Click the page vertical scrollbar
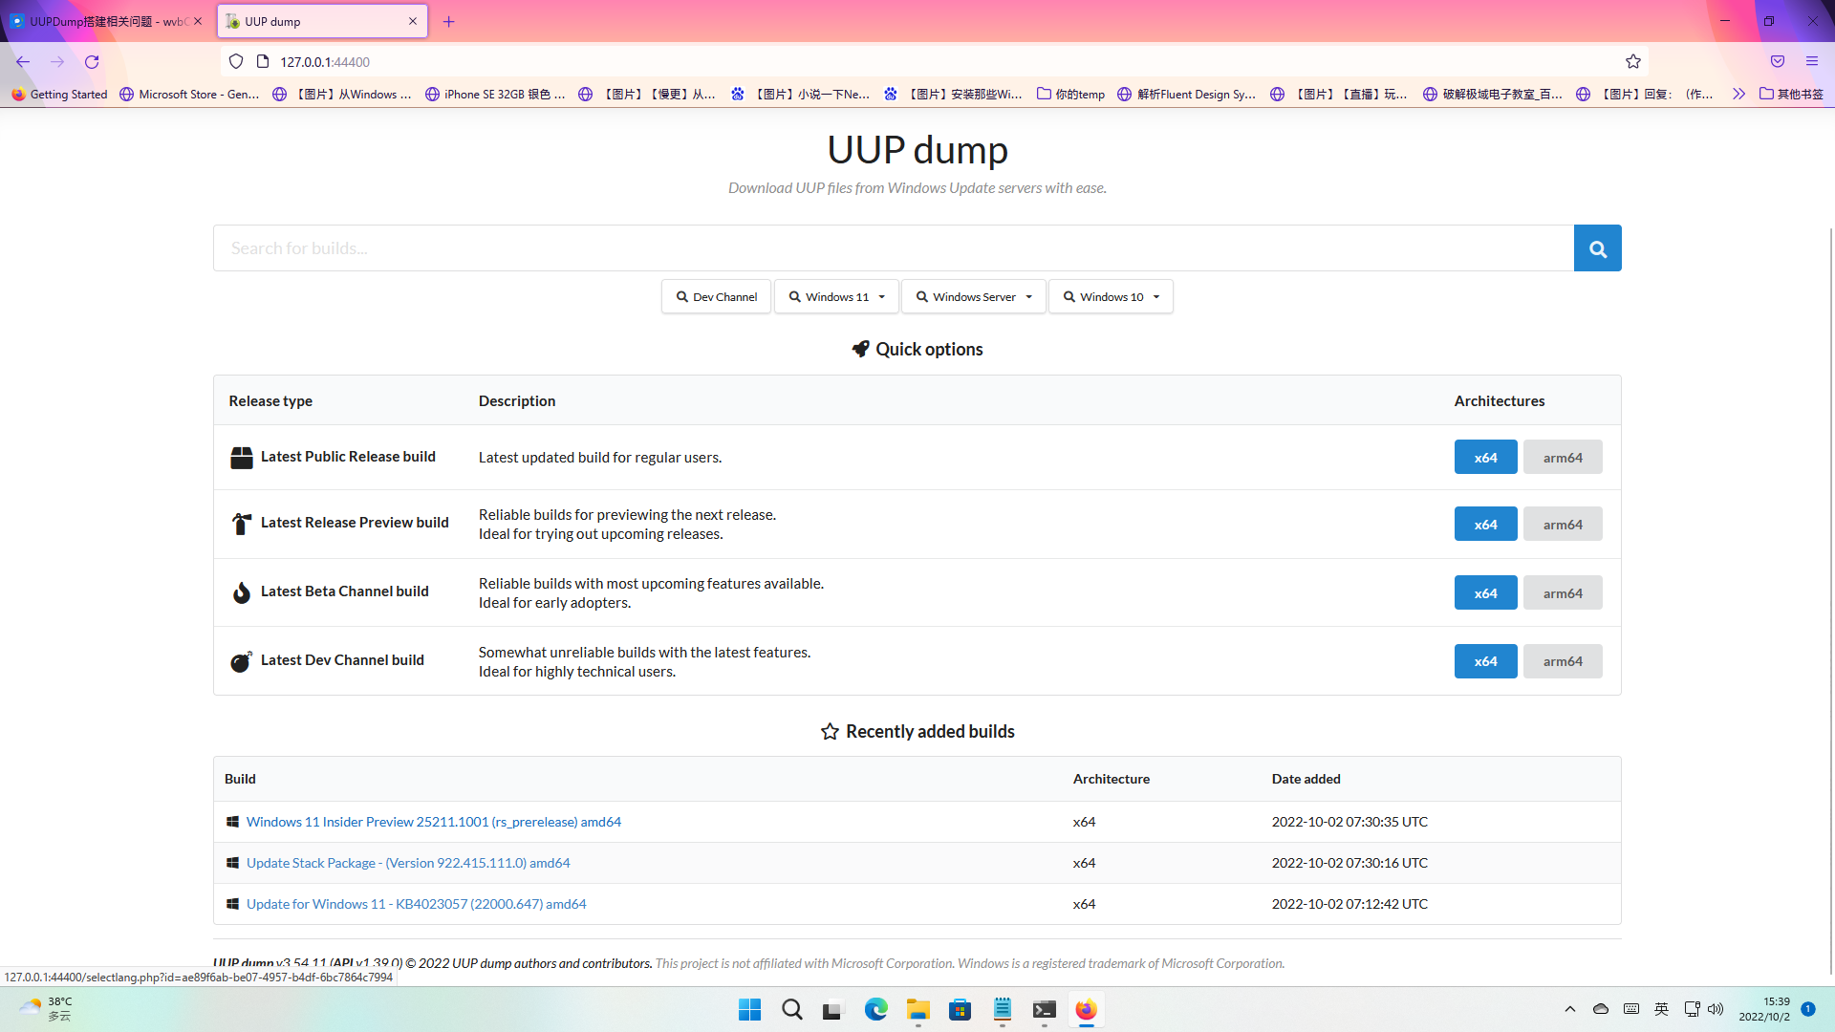This screenshot has width=1835, height=1032. point(1830,602)
